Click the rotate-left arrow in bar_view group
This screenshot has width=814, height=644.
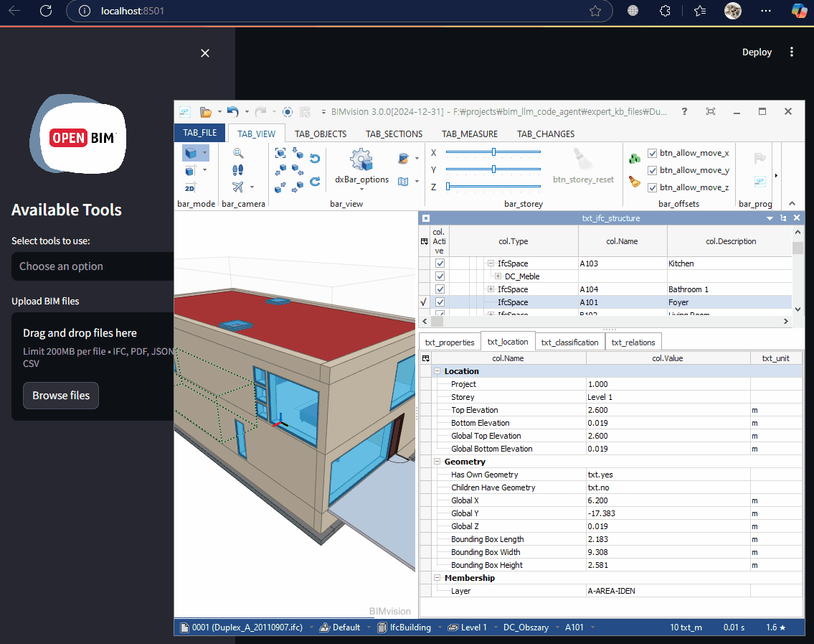point(314,159)
